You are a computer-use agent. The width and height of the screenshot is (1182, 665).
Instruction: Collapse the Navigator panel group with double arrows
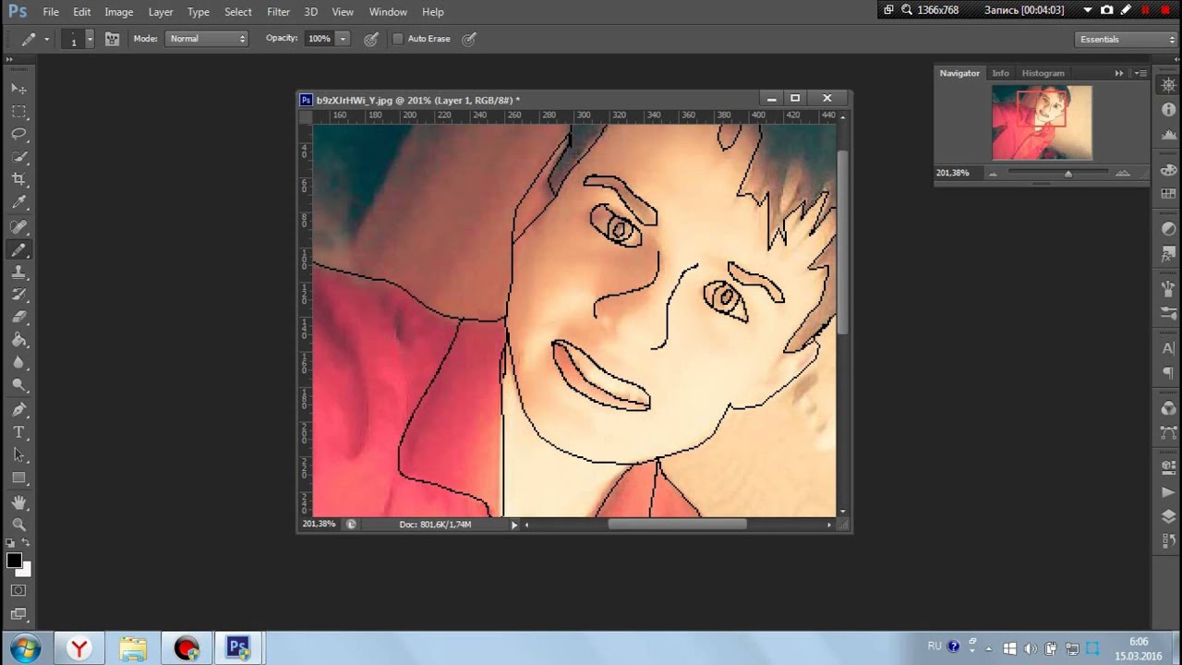[1119, 73]
